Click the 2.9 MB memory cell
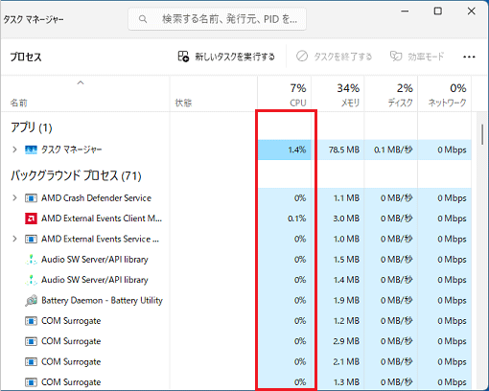 tap(338, 341)
